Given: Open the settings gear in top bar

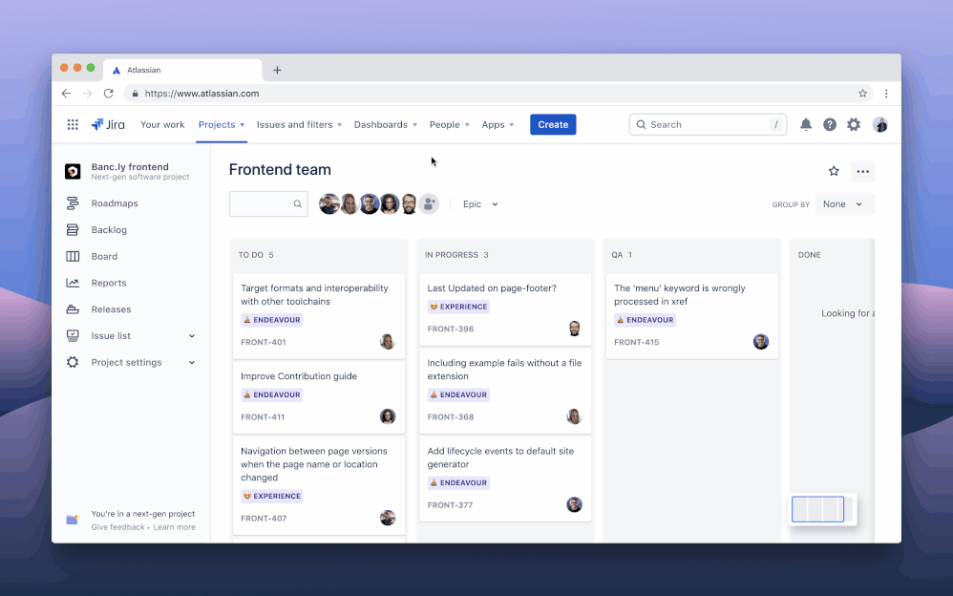Looking at the screenshot, I should tap(854, 124).
